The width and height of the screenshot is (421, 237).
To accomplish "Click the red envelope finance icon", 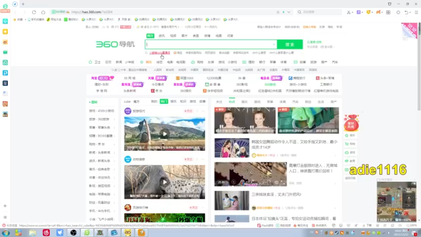I will pos(351,123).
